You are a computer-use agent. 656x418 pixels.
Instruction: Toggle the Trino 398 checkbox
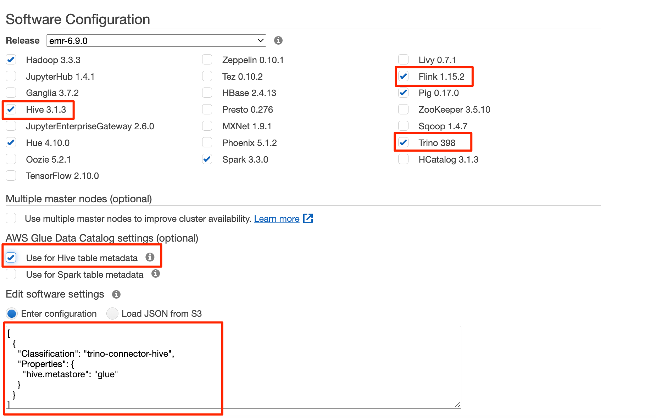tap(403, 143)
